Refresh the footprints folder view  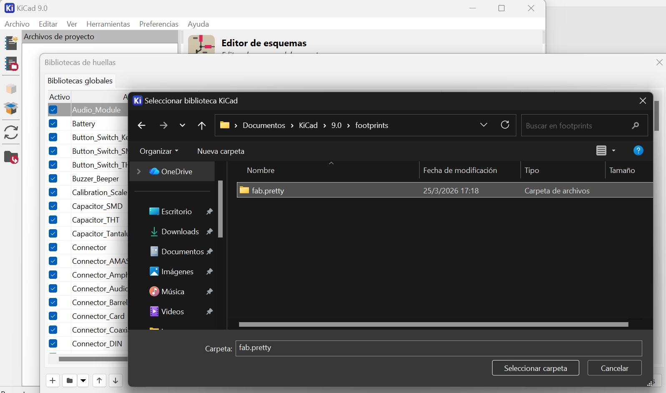(x=505, y=125)
